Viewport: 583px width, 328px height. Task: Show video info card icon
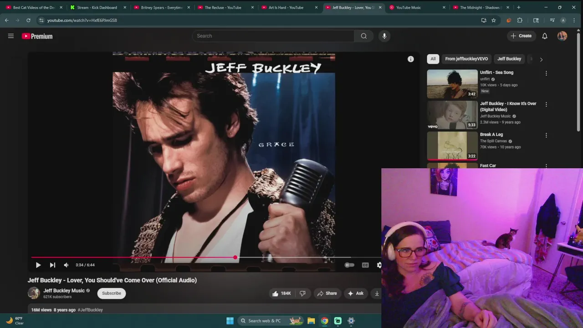pos(410,59)
